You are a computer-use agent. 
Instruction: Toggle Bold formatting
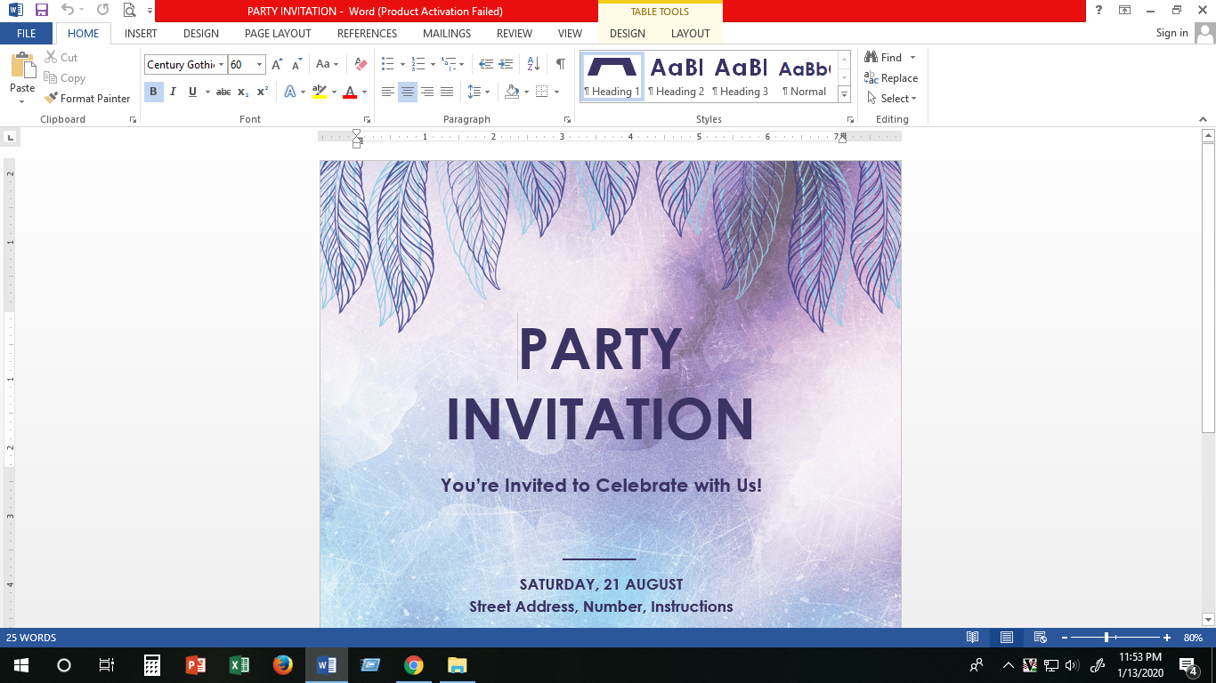pos(153,92)
